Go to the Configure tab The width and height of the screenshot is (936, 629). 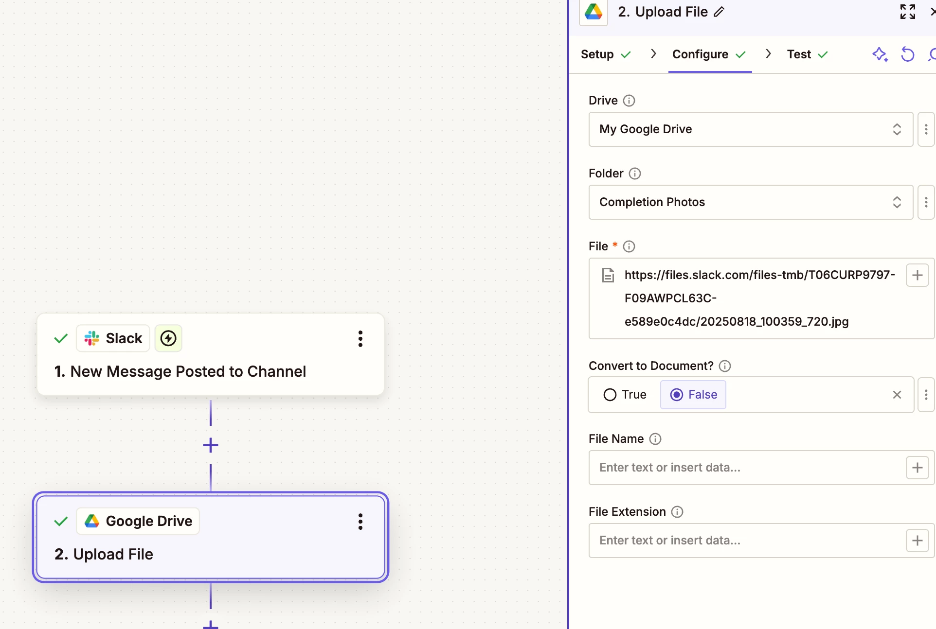point(709,54)
